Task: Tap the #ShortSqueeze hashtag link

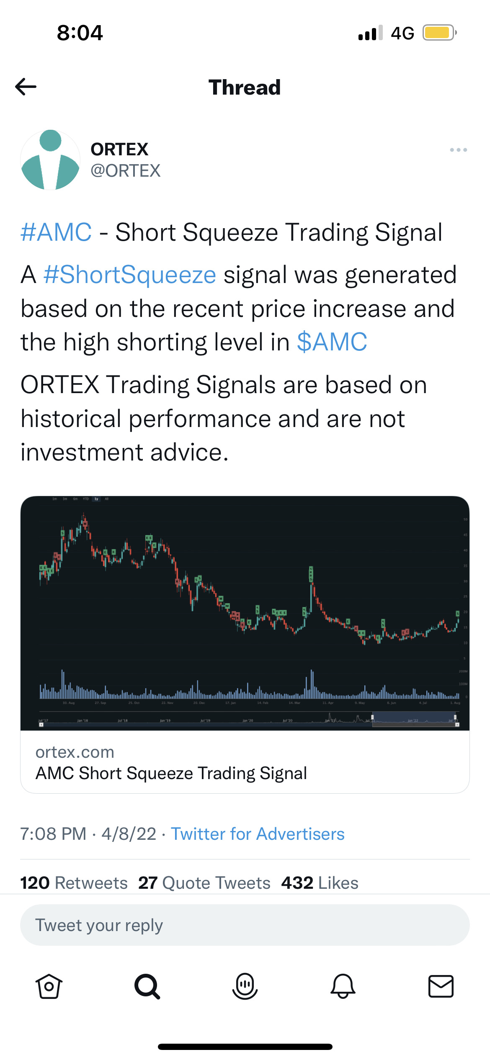Action: click(130, 275)
